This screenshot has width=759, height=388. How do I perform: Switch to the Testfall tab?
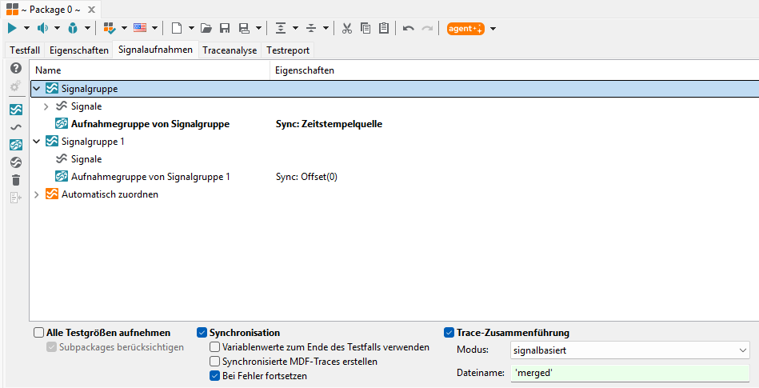(x=25, y=50)
